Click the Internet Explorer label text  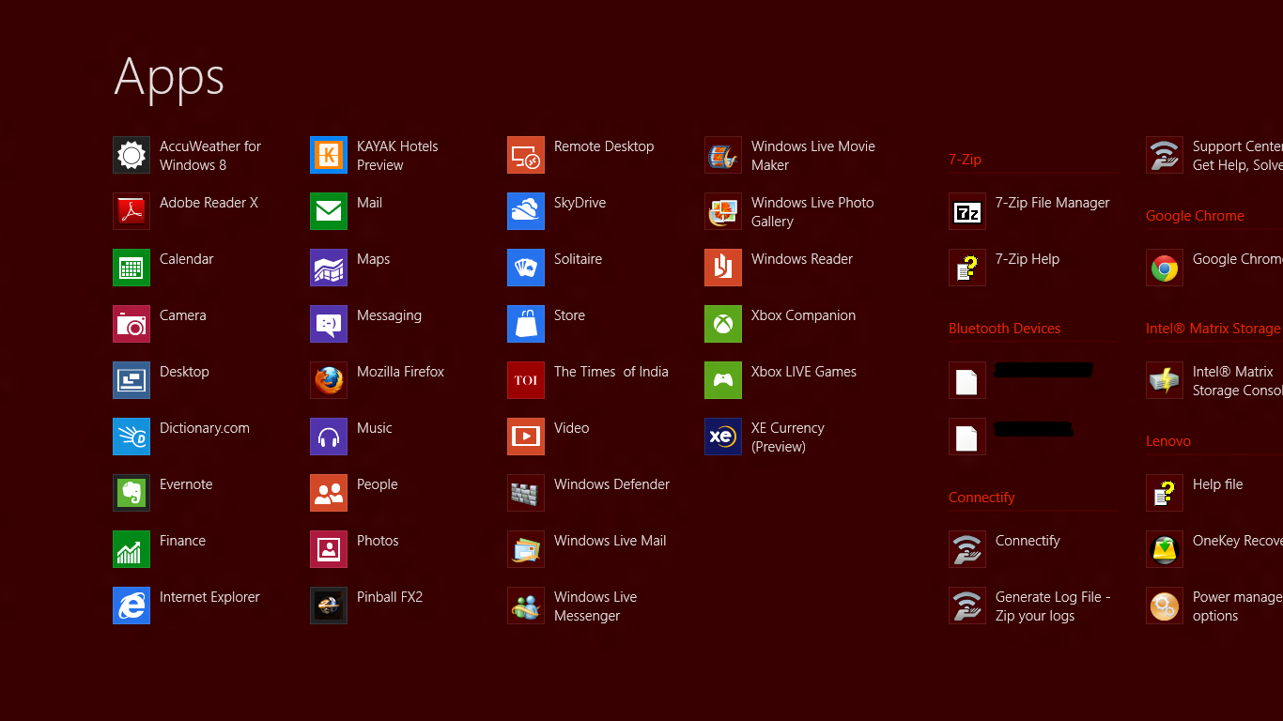209,597
